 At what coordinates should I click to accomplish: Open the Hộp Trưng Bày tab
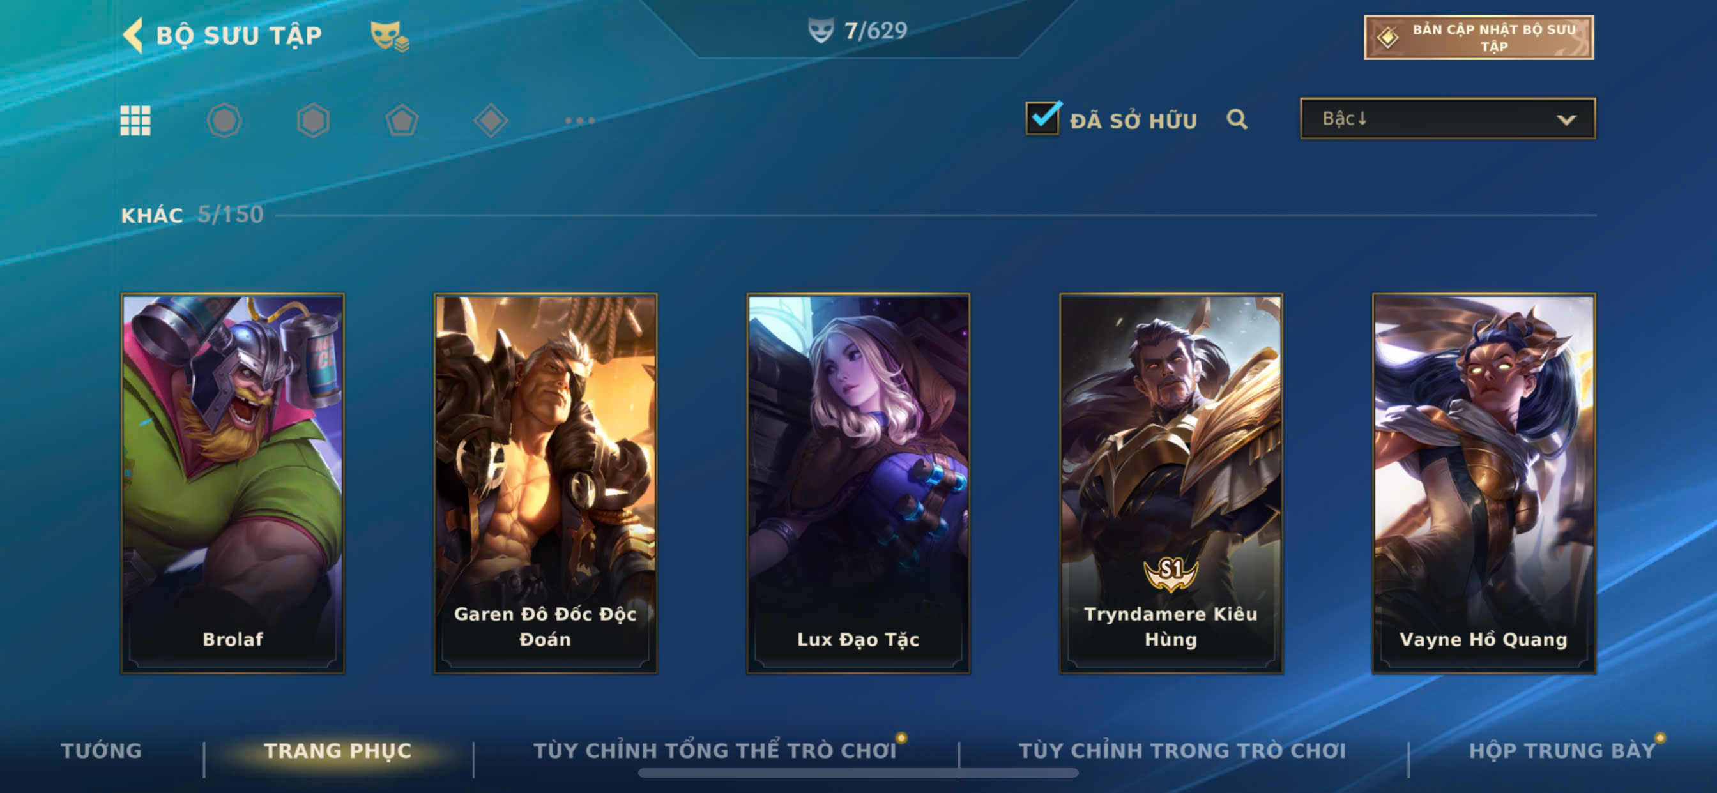pos(1562,750)
